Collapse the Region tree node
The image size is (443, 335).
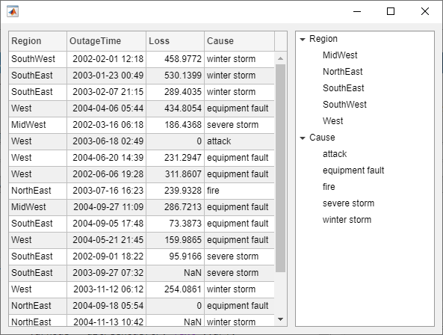tap(303, 40)
